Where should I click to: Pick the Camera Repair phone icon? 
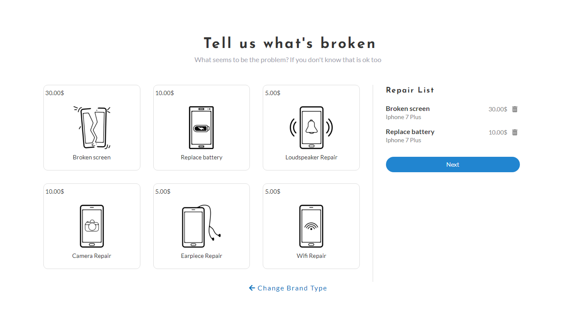coord(92,226)
